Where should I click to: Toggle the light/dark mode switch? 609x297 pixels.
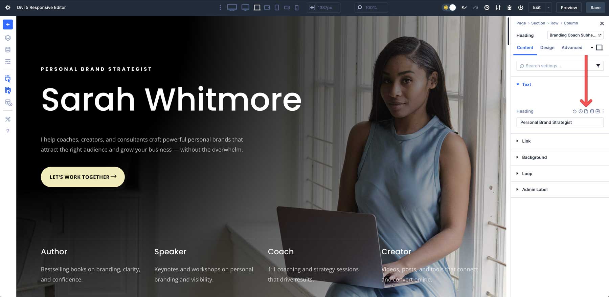point(449,7)
